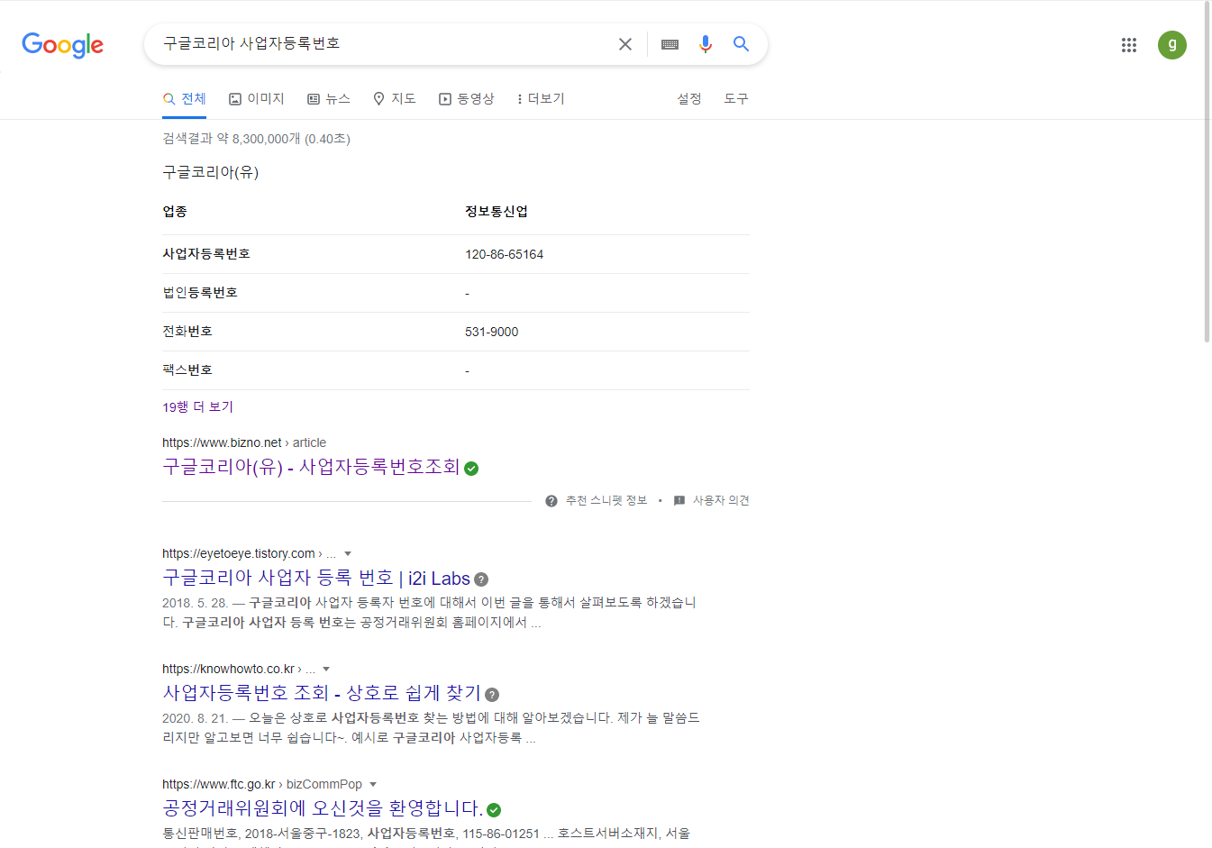Click into the search input field

pyautogui.click(x=383, y=43)
